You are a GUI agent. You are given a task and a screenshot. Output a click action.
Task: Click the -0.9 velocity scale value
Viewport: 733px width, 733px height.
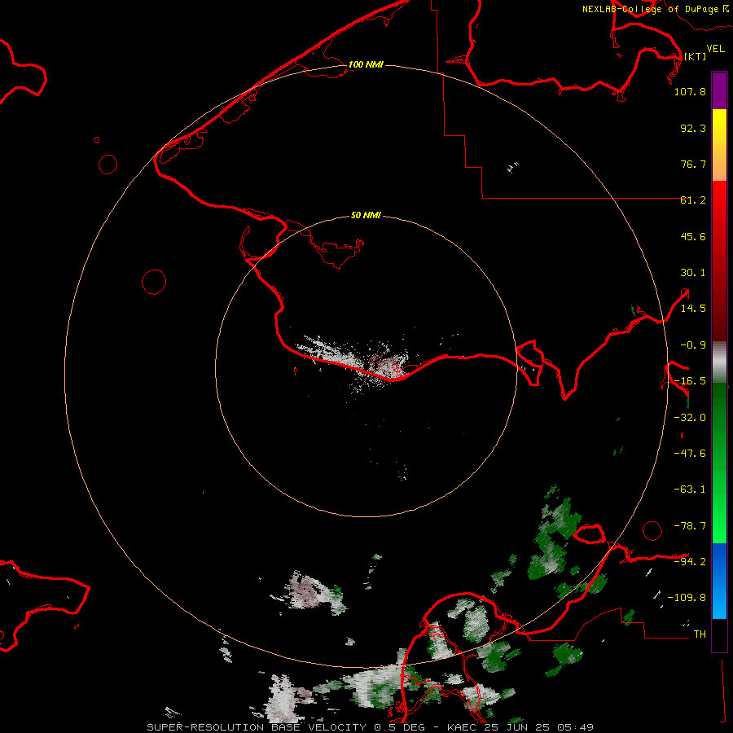coord(693,345)
